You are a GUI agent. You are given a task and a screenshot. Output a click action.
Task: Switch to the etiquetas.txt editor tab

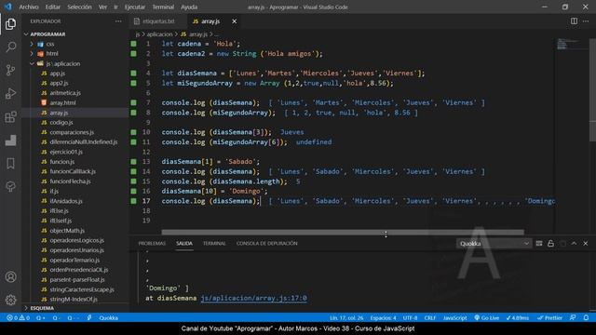point(158,21)
